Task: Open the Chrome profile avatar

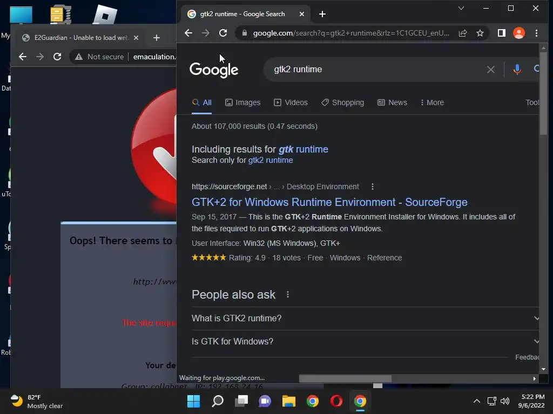Action: [519, 33]
